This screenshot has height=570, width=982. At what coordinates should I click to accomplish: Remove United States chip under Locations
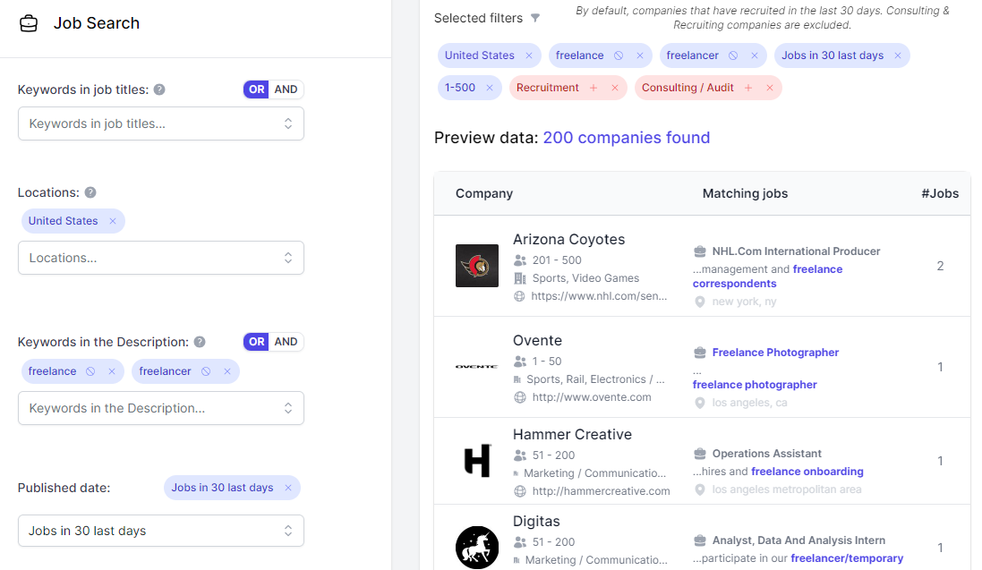coord(113,221)
